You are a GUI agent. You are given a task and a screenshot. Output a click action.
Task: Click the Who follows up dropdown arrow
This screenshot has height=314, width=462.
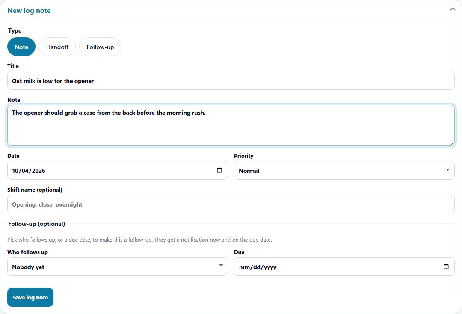coord(221,266)
